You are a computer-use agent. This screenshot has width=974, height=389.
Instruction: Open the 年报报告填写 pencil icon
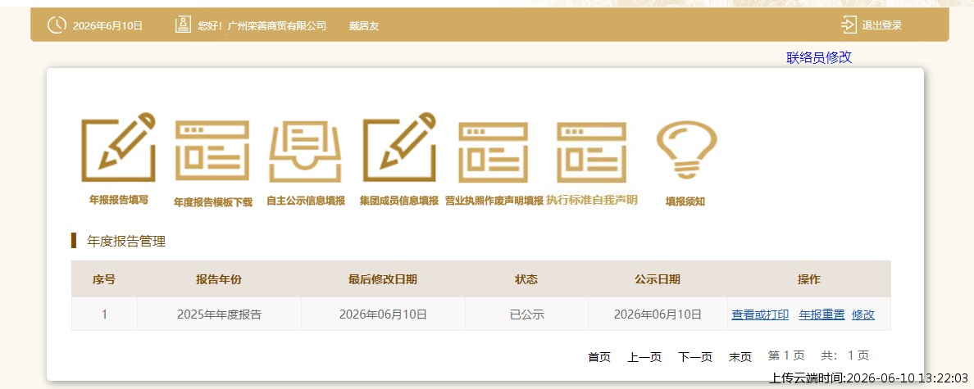[118, 147]
